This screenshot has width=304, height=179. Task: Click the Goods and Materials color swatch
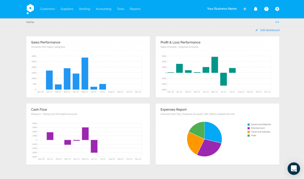[x=249, y=125]
